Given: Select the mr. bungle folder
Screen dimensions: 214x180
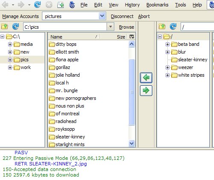Looking at the screenshot, I should 63,90.
